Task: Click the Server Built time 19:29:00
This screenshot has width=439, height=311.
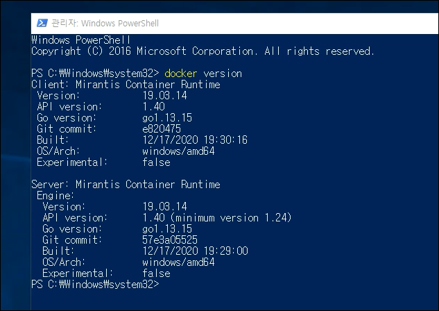Action: tap(225, 251)
